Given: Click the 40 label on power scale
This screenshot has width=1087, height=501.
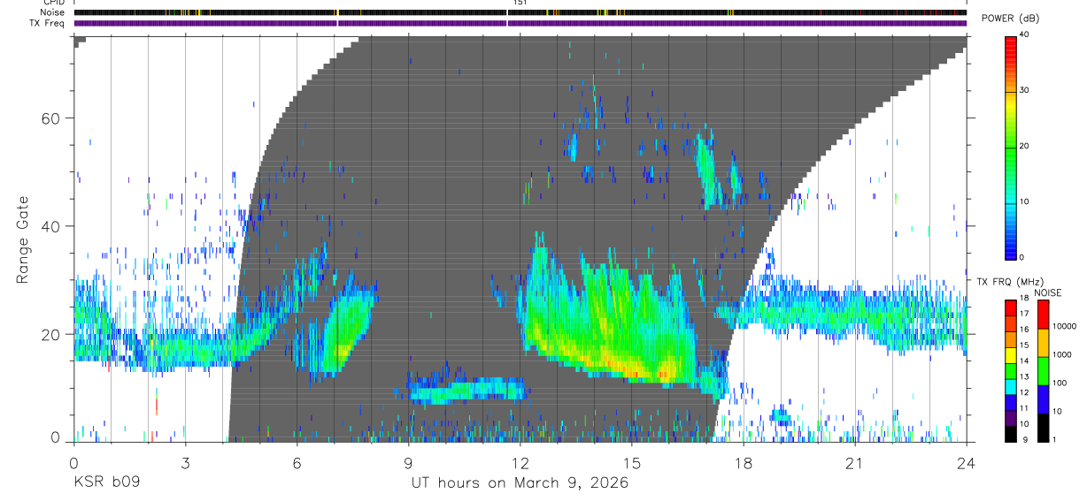Looking at the screenshot, I should (1025, 34).
